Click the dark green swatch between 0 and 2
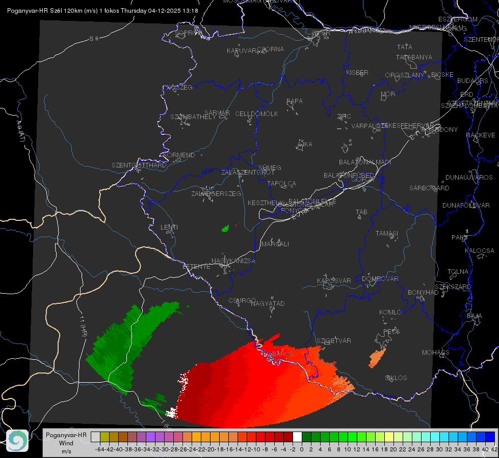499x458 pixels. click(306, 437)
